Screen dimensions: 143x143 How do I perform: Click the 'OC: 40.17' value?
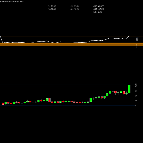[x=98, y=6]
